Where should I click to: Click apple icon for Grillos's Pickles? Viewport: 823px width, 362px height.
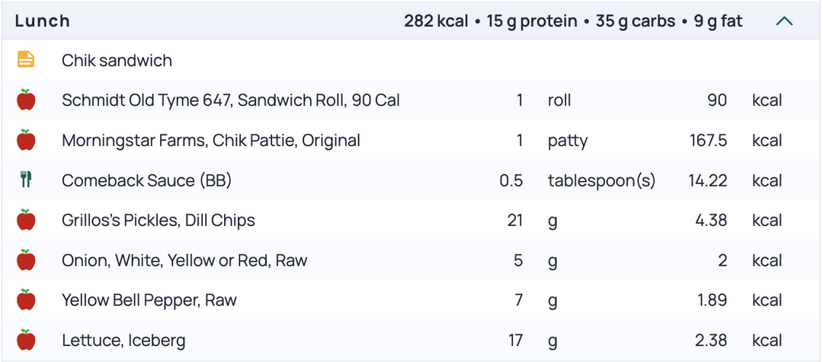[x=26, y=220]
